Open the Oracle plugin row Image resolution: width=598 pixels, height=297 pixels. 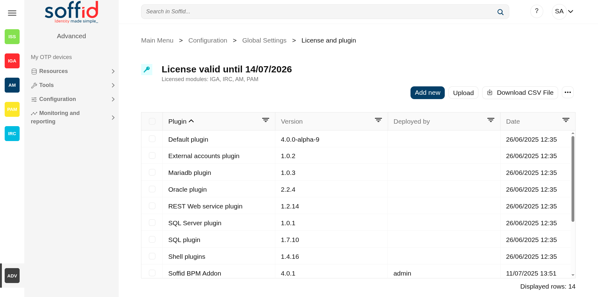coord(356,189)
